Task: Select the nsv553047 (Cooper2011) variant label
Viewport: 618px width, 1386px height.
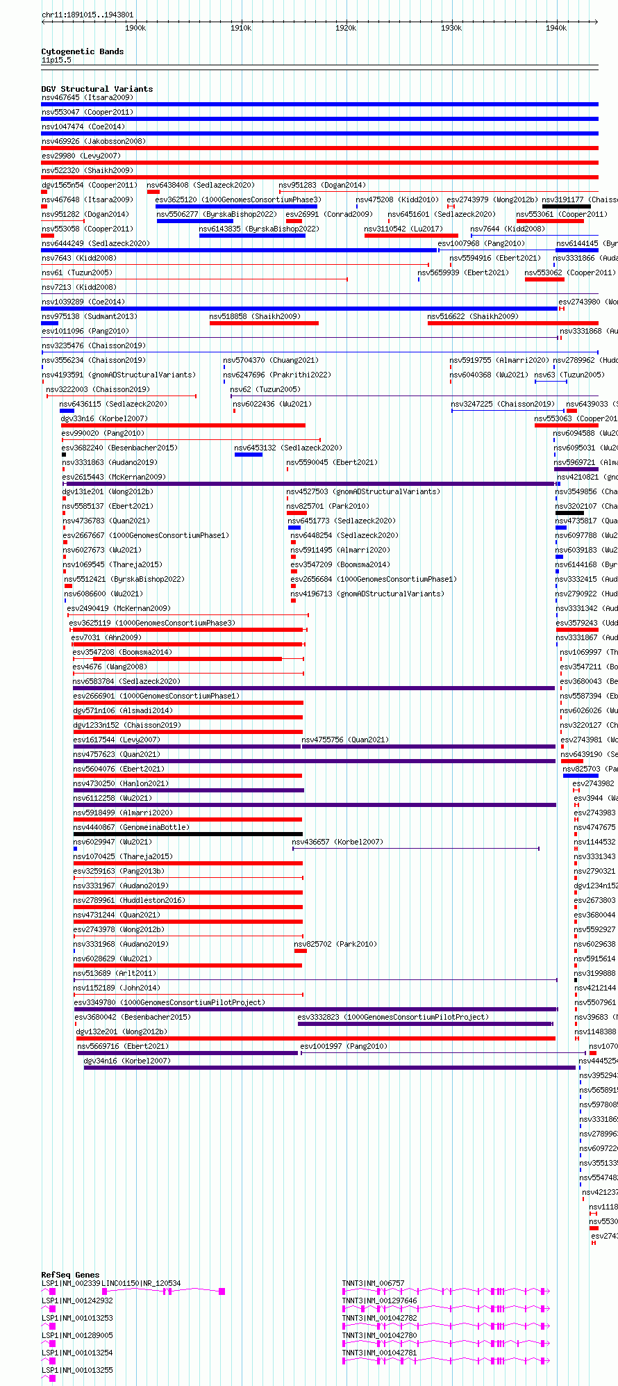Action: click(87, 112)
